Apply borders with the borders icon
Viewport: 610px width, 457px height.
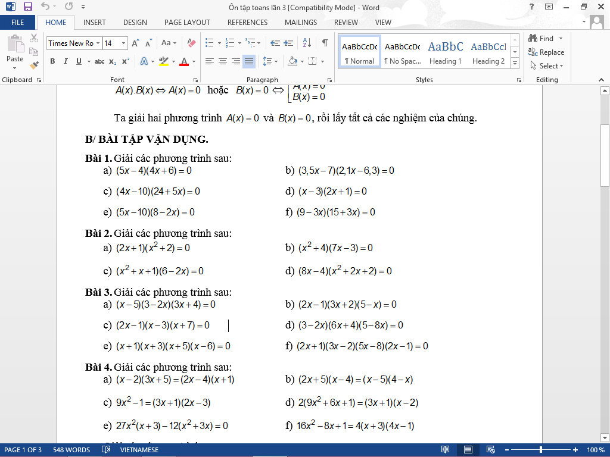(312, 61)
